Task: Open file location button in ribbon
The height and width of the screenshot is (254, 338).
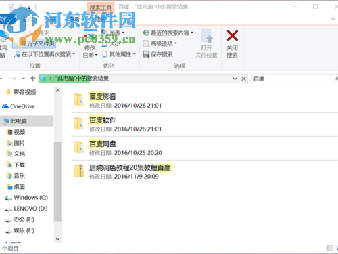Action: (x=206, y=43)
